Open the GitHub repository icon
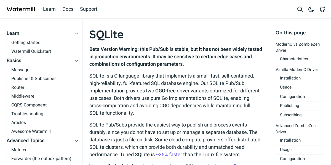 click(x=322, y=9)
